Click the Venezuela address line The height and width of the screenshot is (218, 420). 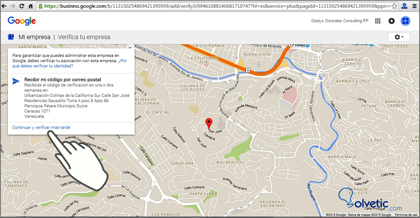[x=34, y=116]
